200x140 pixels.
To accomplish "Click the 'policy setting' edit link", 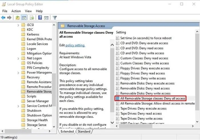I will [75, 45].
